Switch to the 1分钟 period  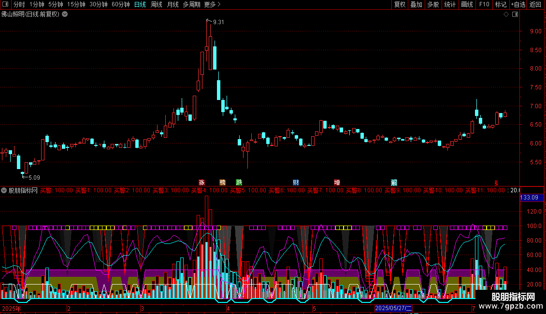click(x=37, y=4)
